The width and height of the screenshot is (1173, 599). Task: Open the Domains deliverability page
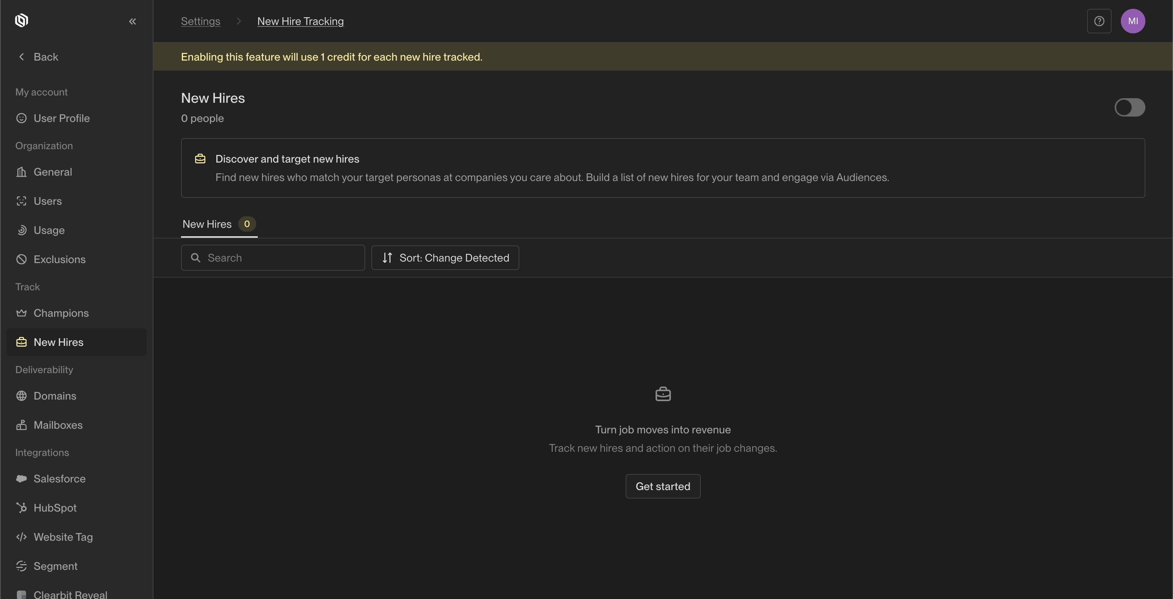(76, 396)
